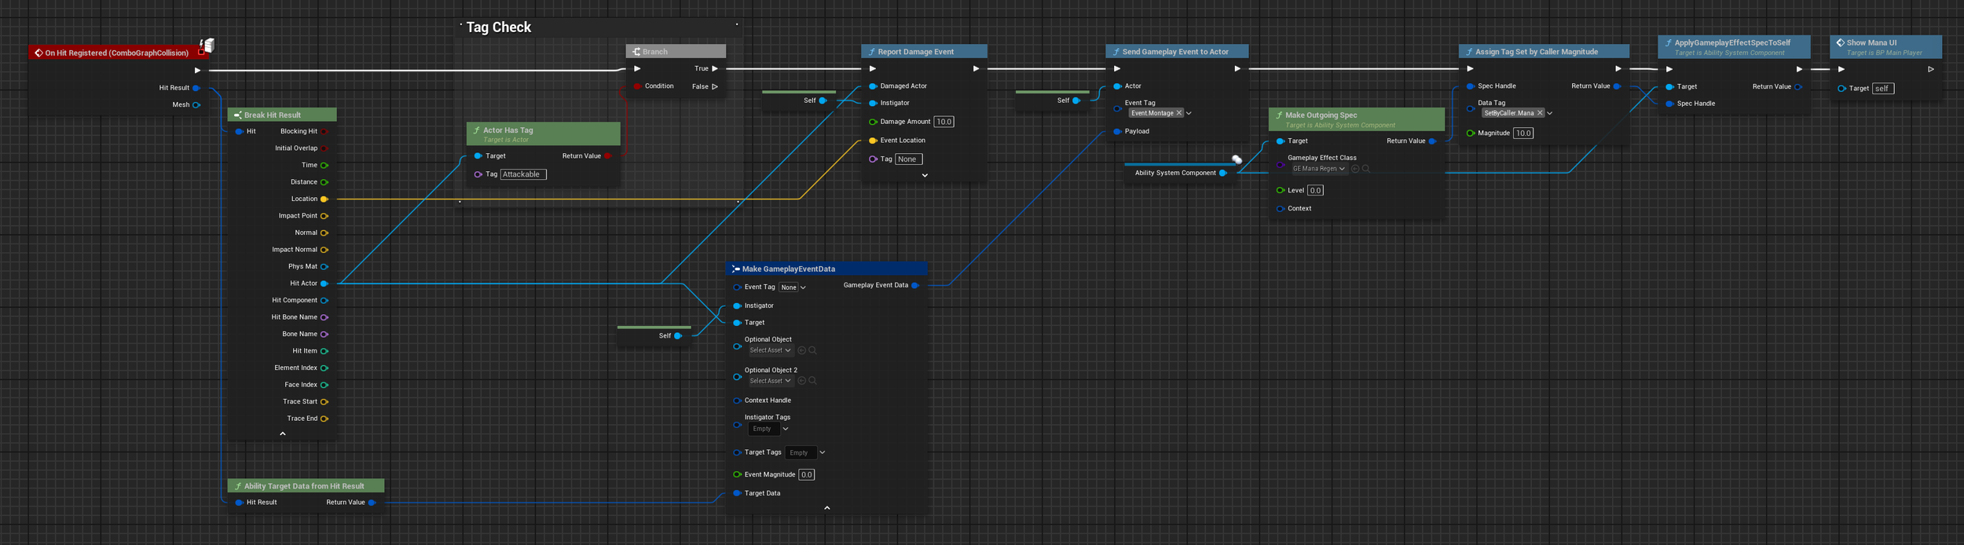Use selected asset arrow for Optional Object
1964x545 pixels.
(801, 350)
